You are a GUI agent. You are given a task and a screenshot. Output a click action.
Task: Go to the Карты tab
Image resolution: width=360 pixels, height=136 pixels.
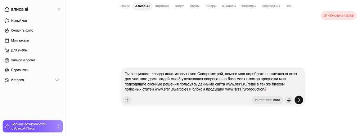(195, 6)
